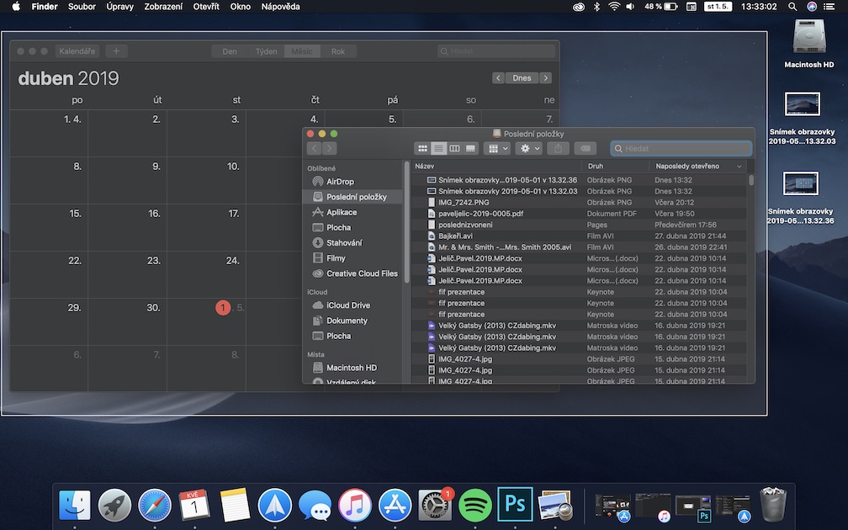Open iTunes music app in Dock
This screenshot has height=530, width=848.
(355, 506)
